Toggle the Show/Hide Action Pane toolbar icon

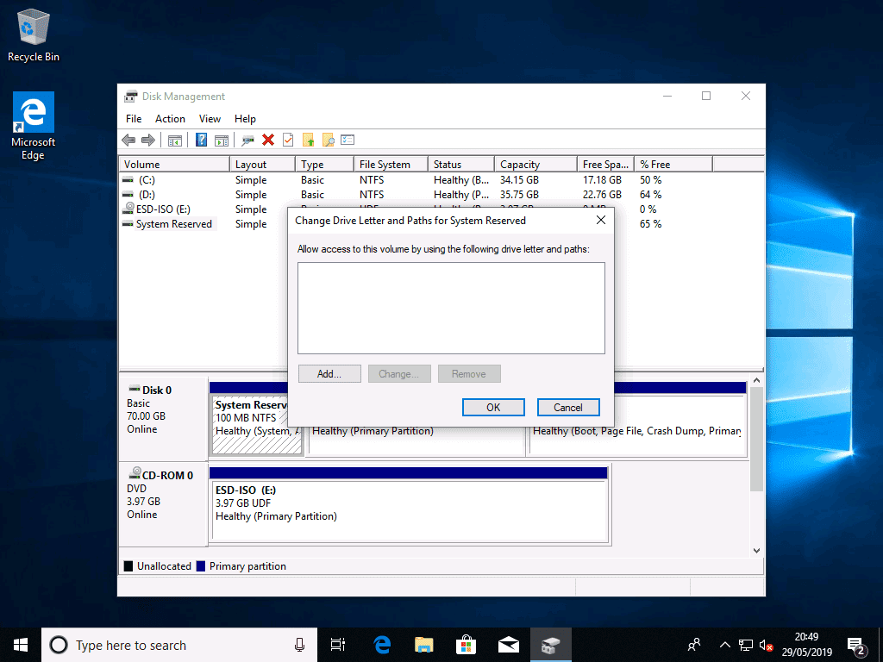(222, 141)
